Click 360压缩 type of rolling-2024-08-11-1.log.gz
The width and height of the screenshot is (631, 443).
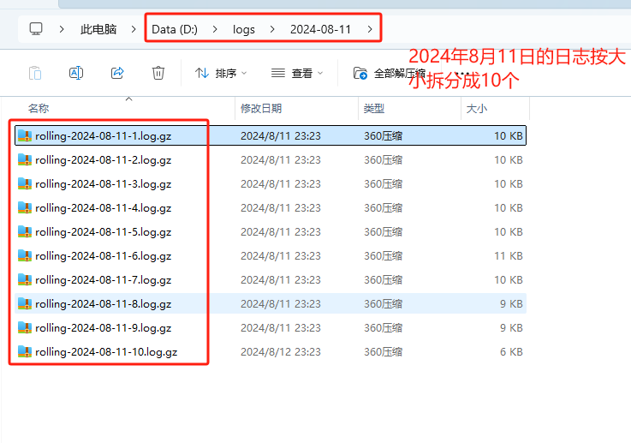(383, 135)
